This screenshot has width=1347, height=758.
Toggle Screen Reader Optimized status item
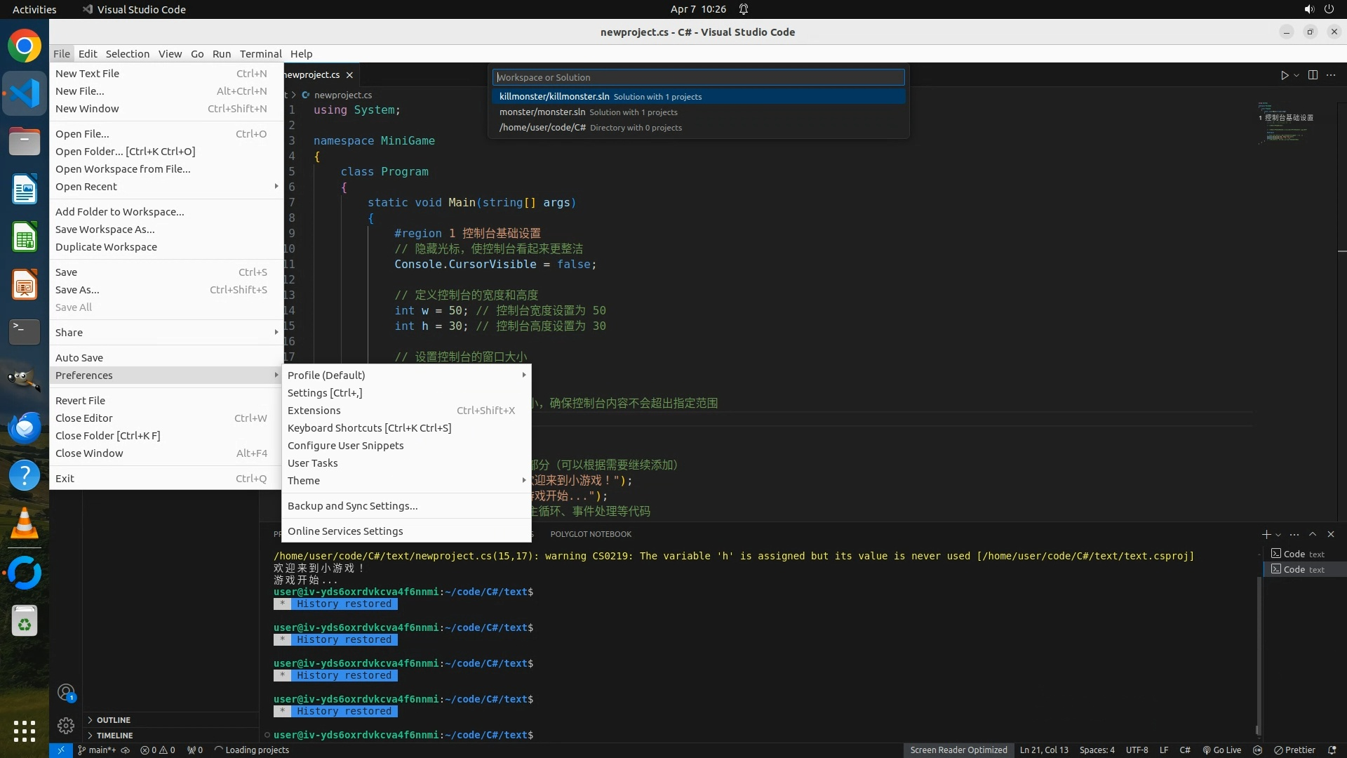tap(958, 750)
